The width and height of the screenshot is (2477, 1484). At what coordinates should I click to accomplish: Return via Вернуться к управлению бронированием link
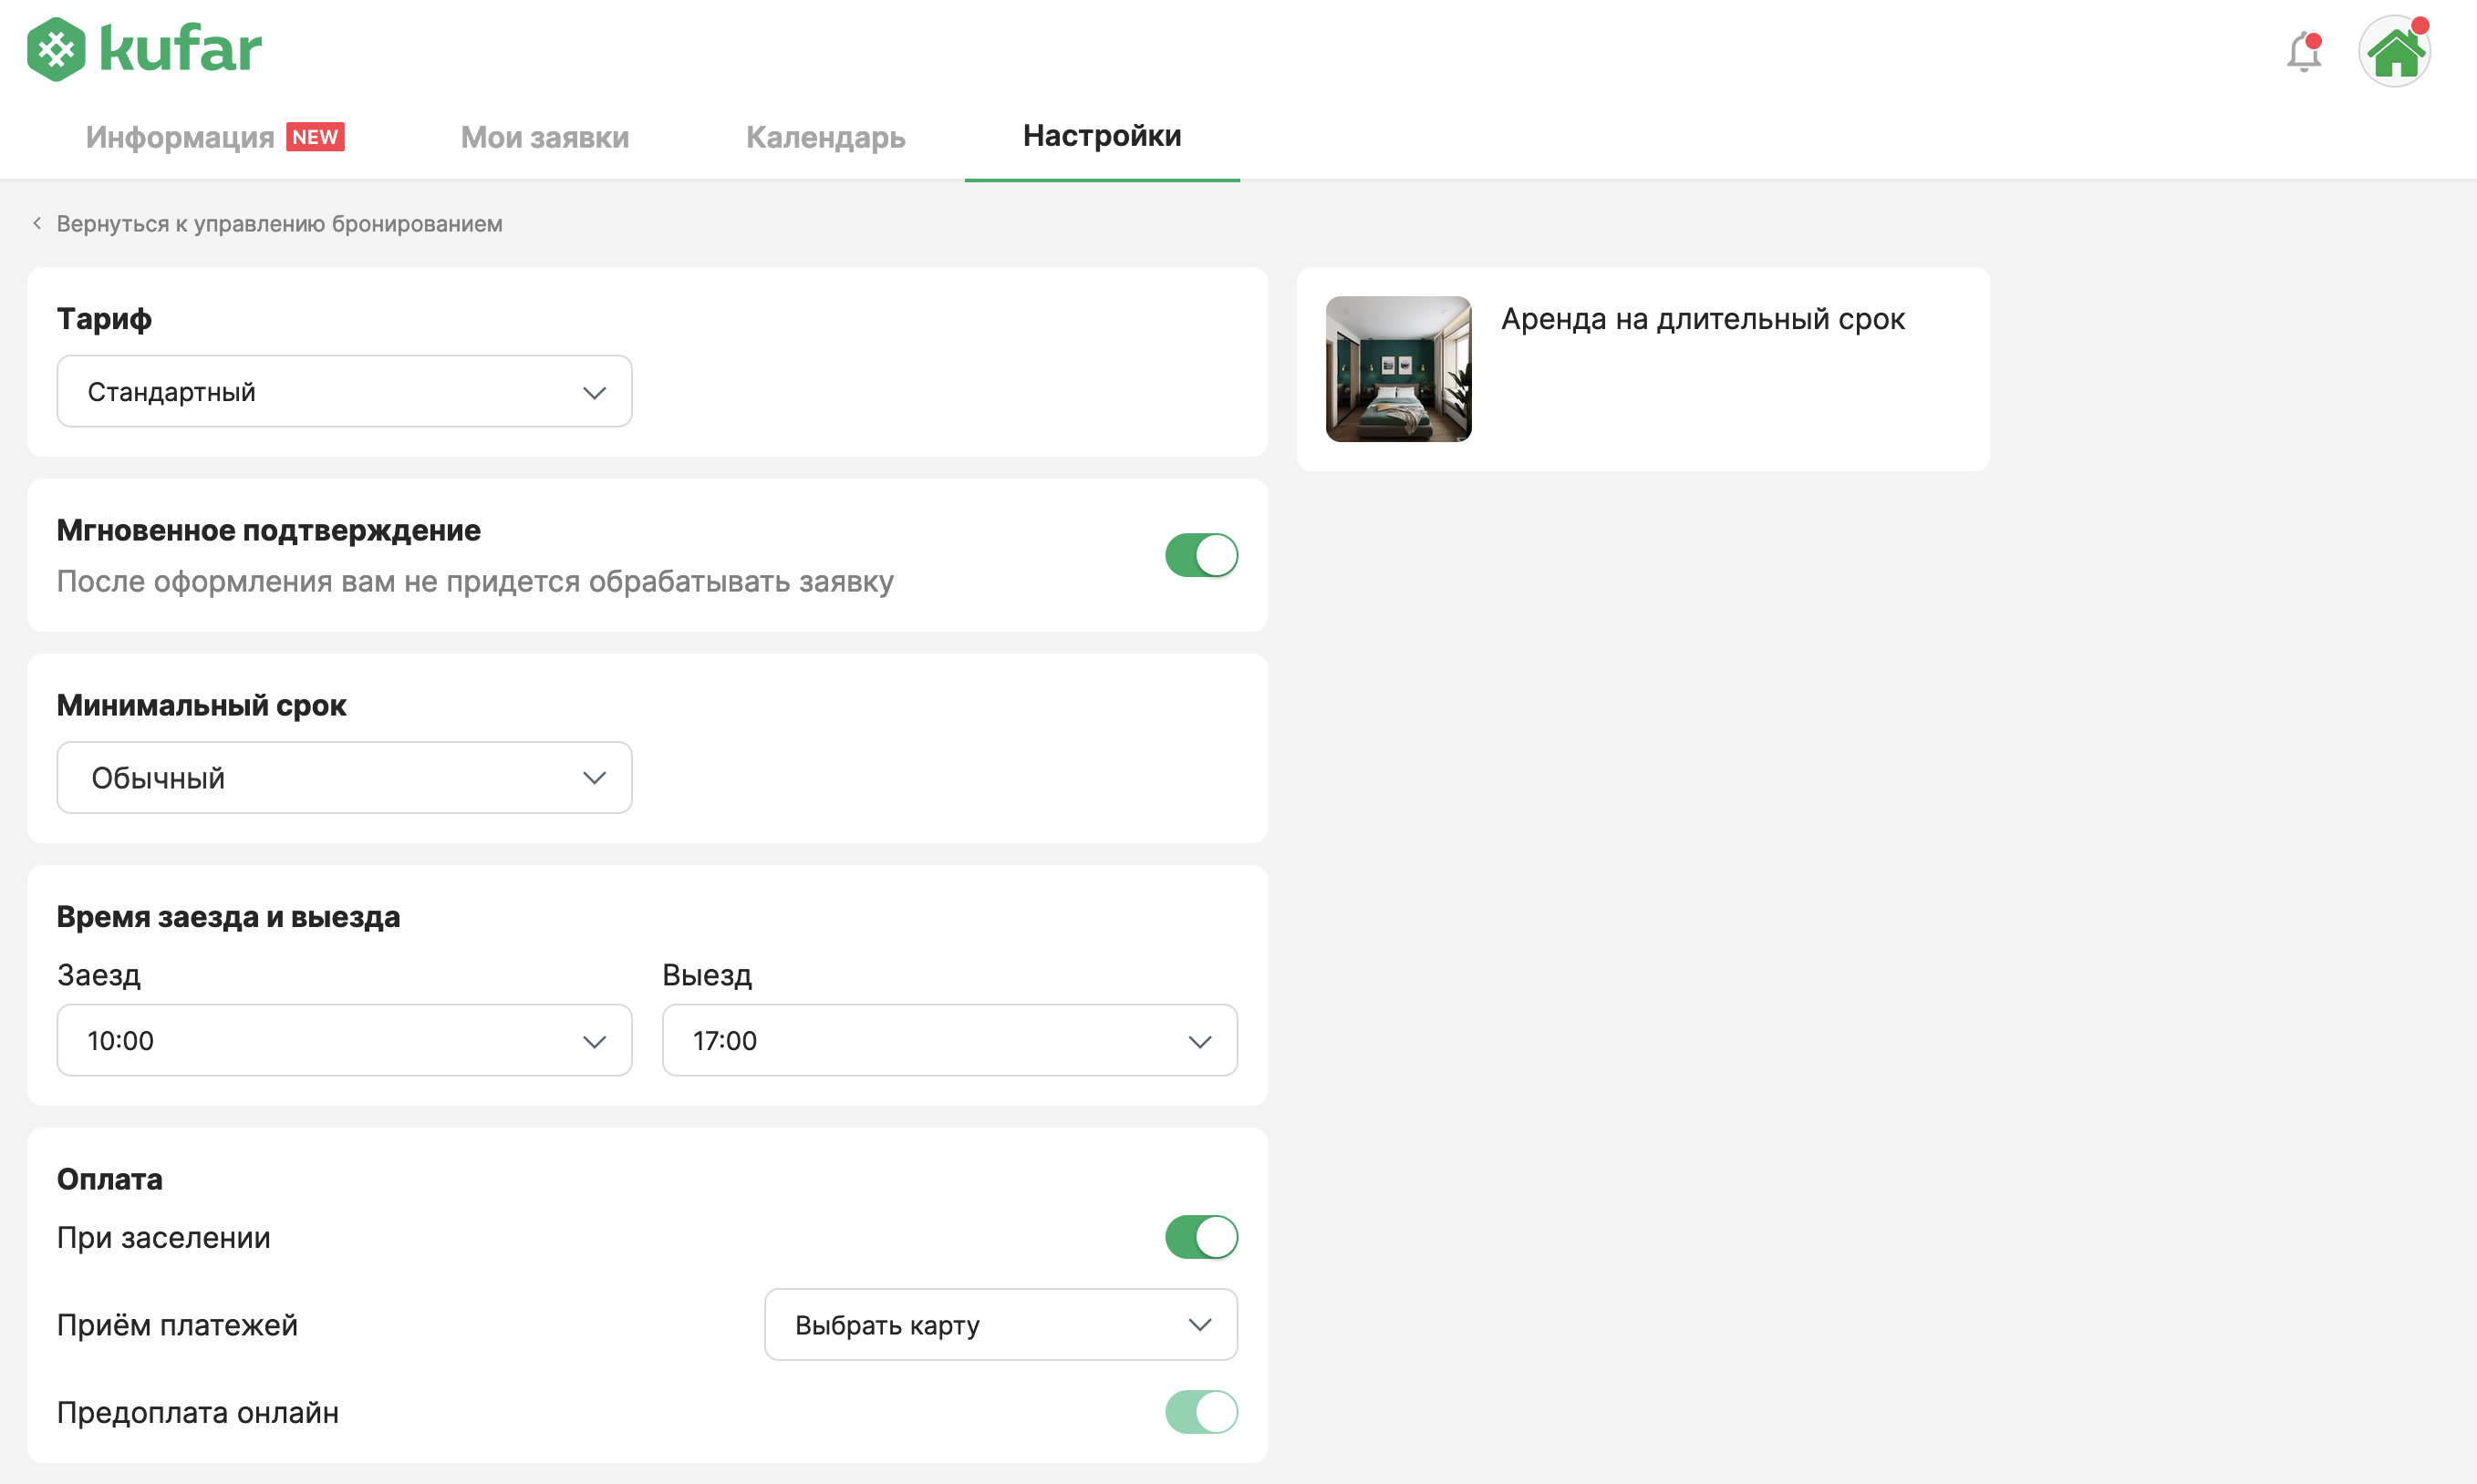(279, 223)
